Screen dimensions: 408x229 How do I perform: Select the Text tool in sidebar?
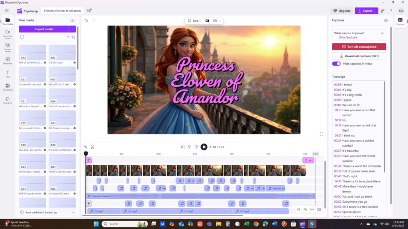[x=8, y=74]
